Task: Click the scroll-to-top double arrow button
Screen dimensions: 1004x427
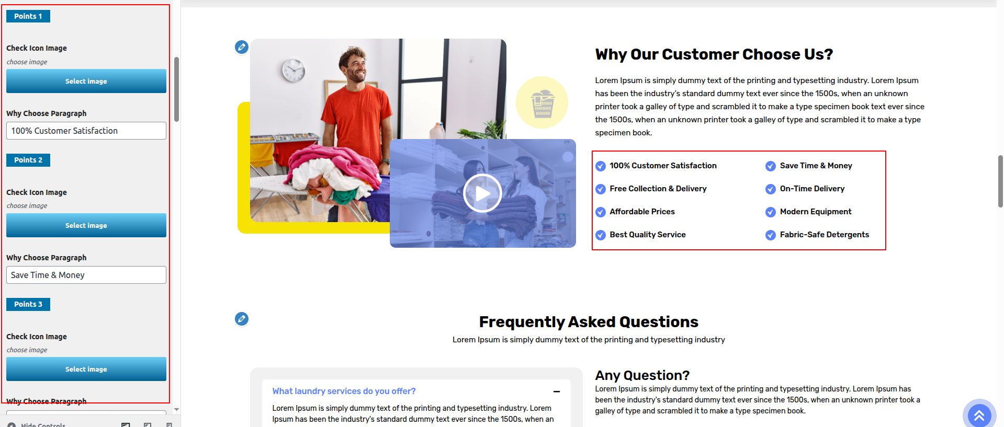Action: 979,415
